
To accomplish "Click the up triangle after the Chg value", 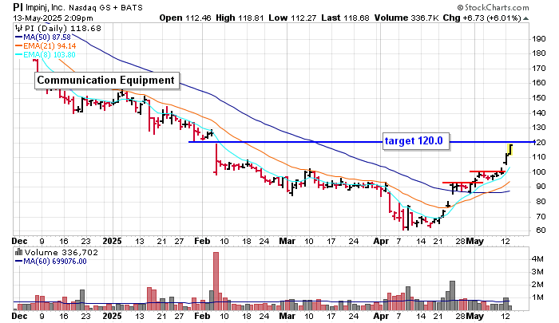I will pyautogui.click(x=525, y=18).
